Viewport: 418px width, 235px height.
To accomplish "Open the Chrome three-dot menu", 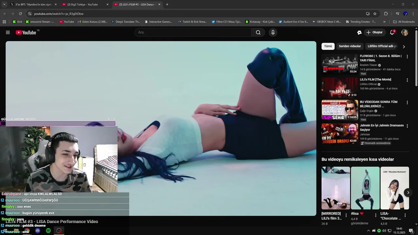I will (x=413, y=14).
